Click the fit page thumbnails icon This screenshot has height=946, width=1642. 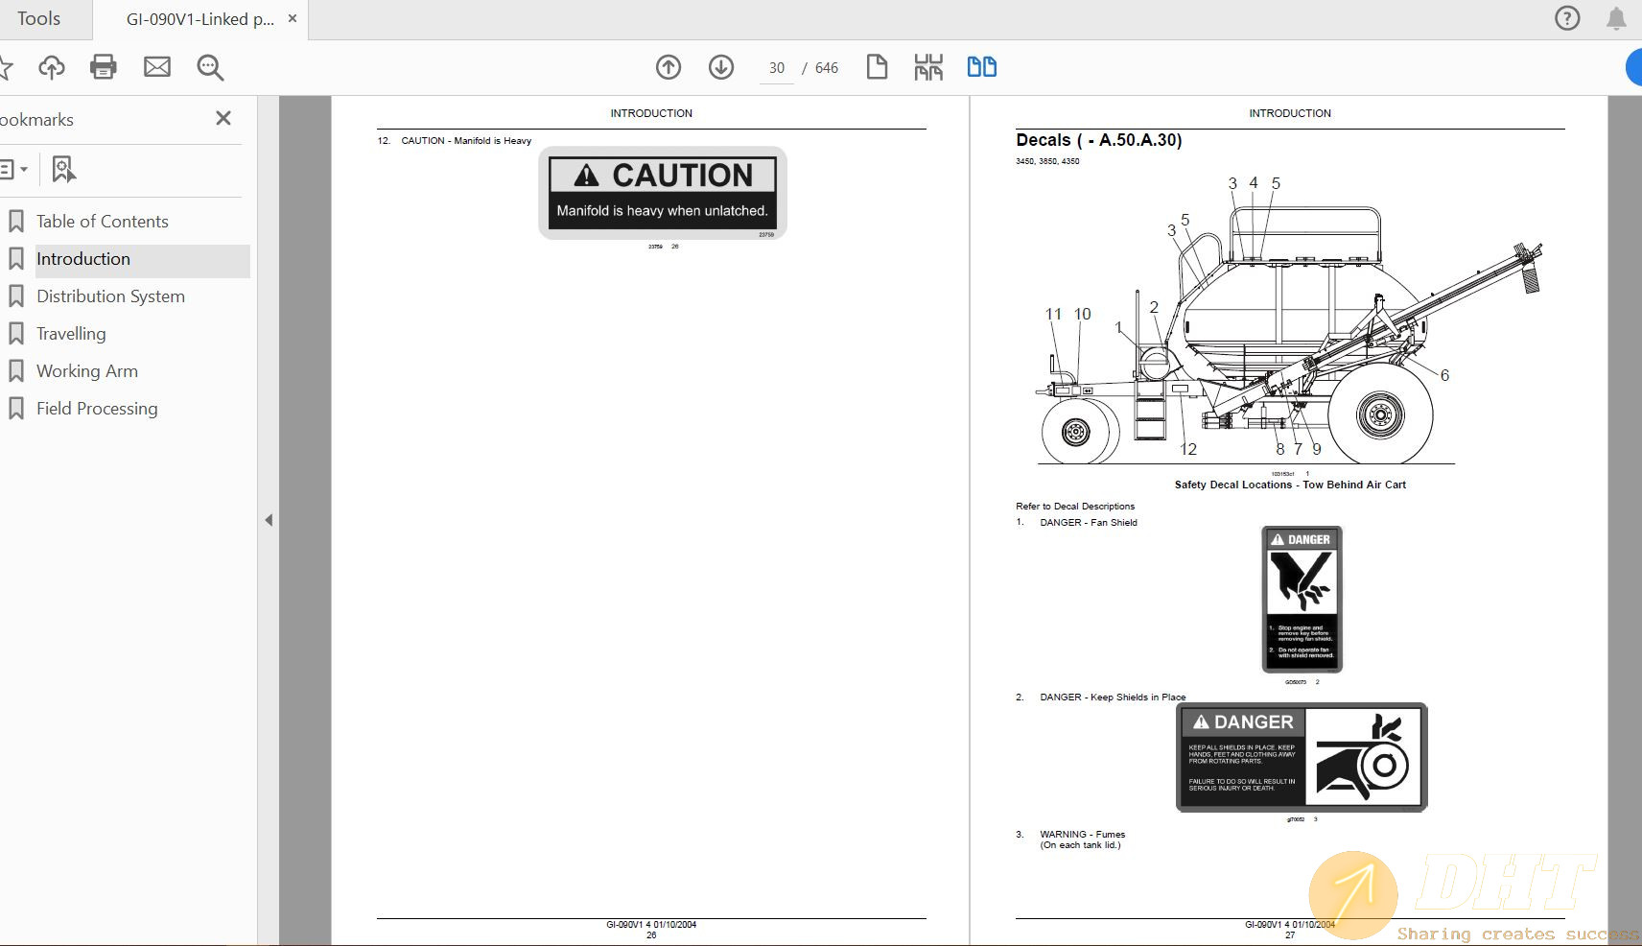click(x=928, y=67)
